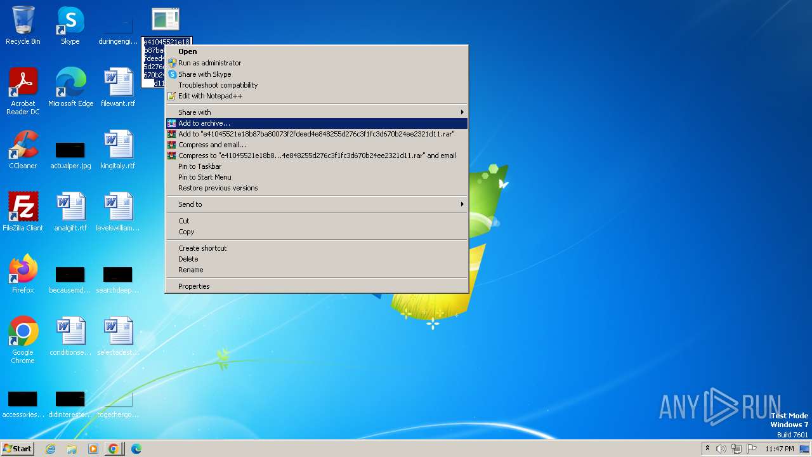The image size is (812, 457).
Task: Choose Share with Skype
Action: pos(317,74)
